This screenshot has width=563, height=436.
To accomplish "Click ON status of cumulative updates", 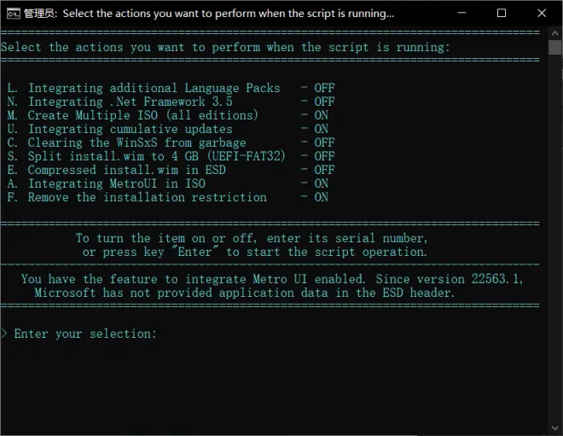I will pos(321,129).
